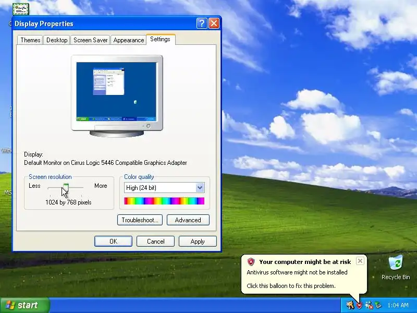Confirm with the OK button
The height and width of the screenshot is (313, 417).
coord(113,242)
